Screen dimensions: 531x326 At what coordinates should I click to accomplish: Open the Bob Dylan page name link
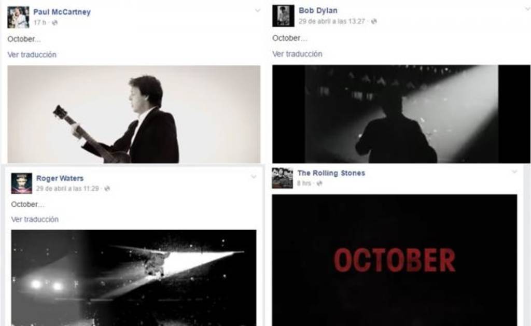coord(318,10)
